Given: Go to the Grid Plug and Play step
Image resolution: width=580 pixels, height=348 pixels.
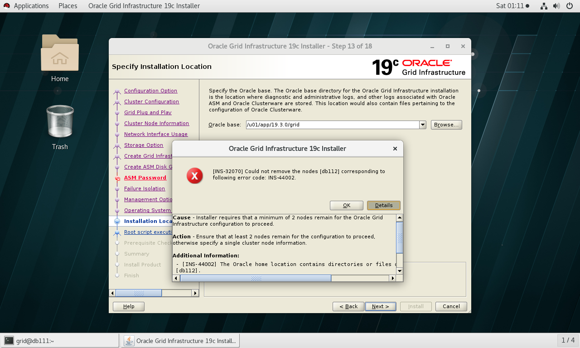Looking at the screenshot, I should 148,112.
